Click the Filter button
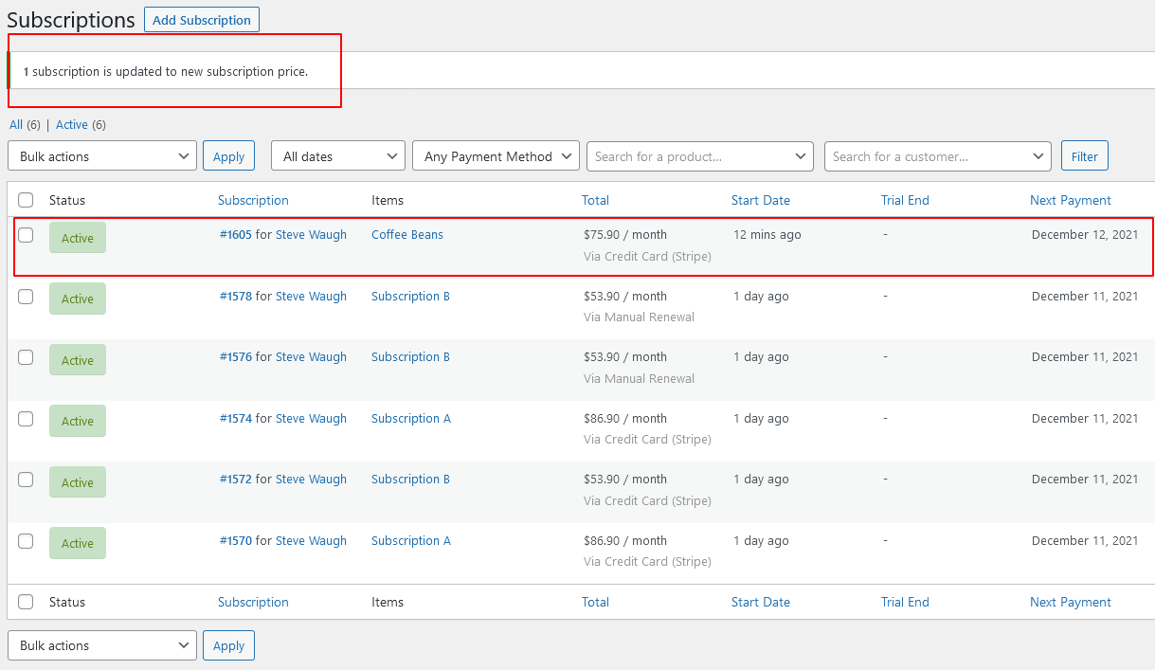 (x=1084, y=155)
